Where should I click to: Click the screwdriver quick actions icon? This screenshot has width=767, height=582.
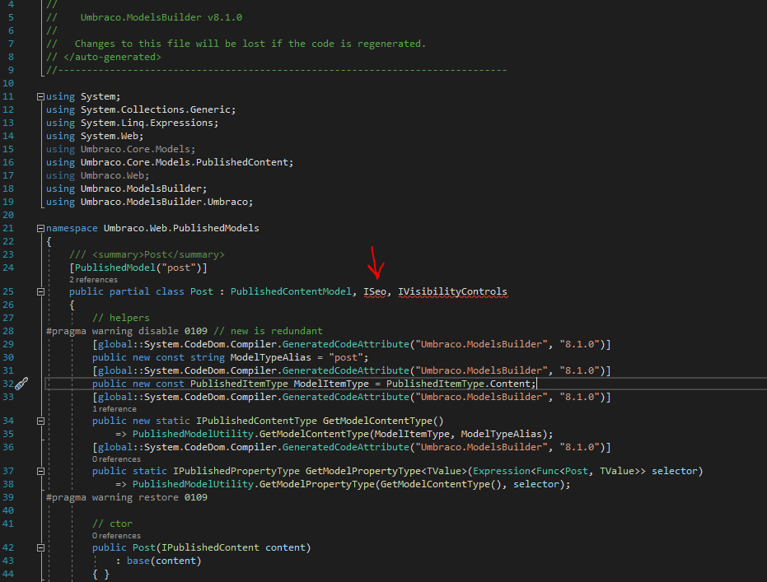[21, 384]
